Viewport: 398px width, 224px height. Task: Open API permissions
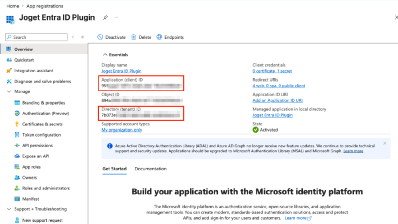click(x=37, y=146)
